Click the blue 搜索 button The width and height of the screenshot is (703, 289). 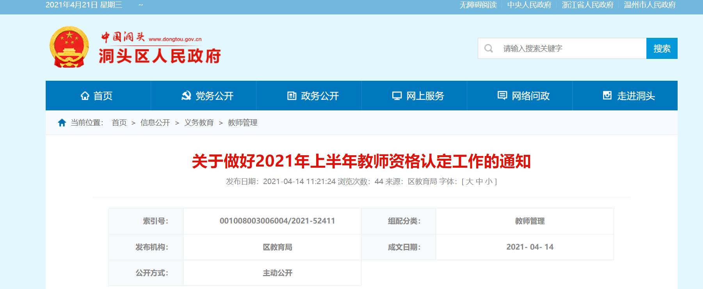(662, 48)
